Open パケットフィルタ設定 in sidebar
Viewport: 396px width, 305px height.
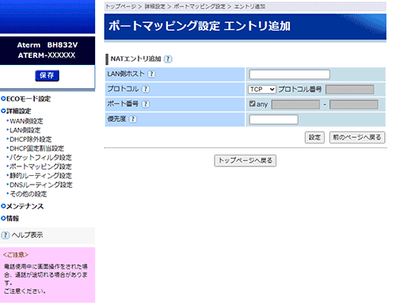coord(40,158)
